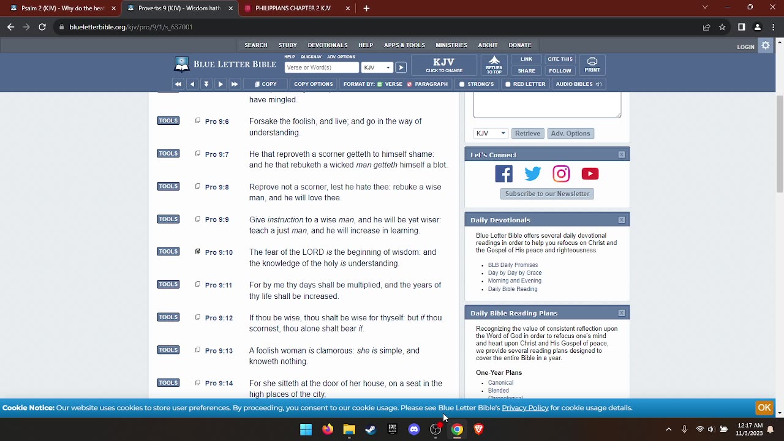This screenshot has width=784, height=441.
Task: Click the DONATE menu item
Action: (x=520, y=45)
